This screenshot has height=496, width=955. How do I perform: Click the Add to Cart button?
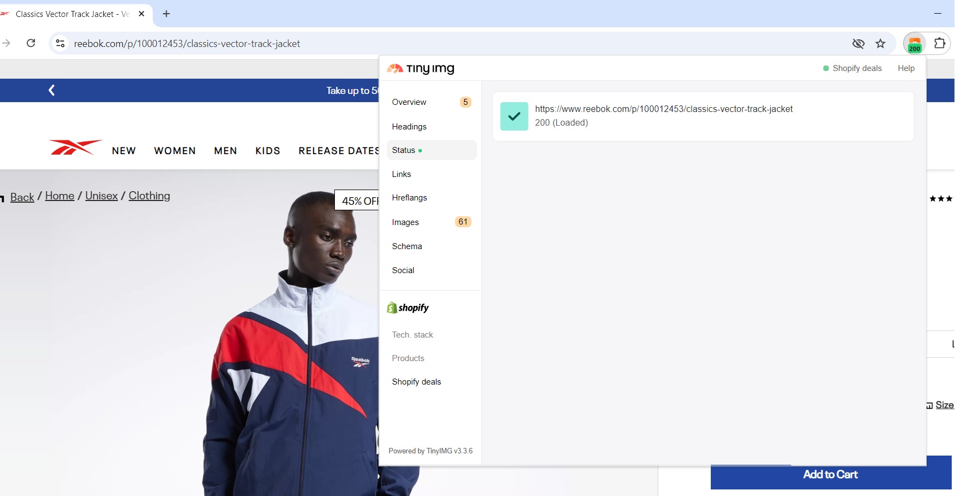point(830,475)
